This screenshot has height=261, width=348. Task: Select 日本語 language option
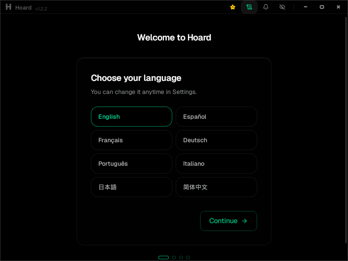[x=131, y=187]
